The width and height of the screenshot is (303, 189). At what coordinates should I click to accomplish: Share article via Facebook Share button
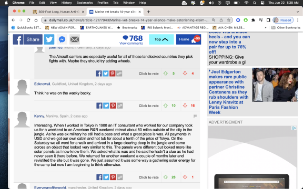tap(28, 39)
